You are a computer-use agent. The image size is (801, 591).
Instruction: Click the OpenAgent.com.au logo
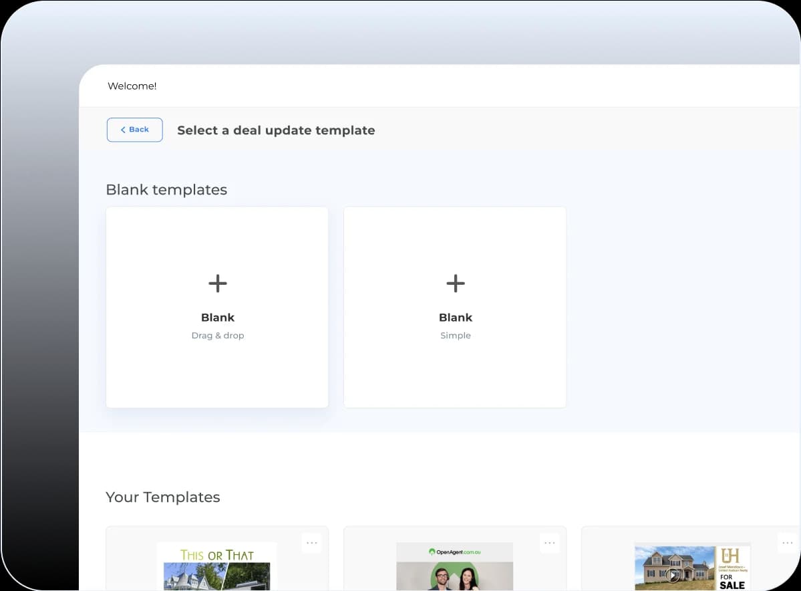[454, 552]
